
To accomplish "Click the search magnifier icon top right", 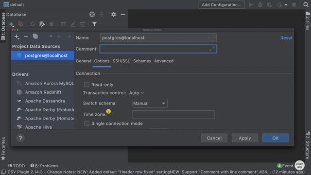I will [306, 5].
